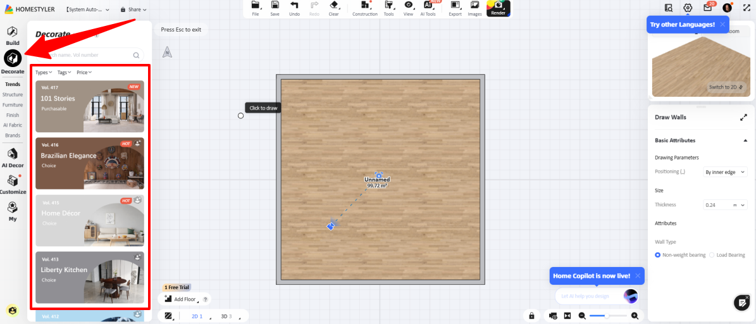The width and height of the screenshot is (756, 324).
Task: Click the chat support icon at bottom right
Action: tap(741, 302)
